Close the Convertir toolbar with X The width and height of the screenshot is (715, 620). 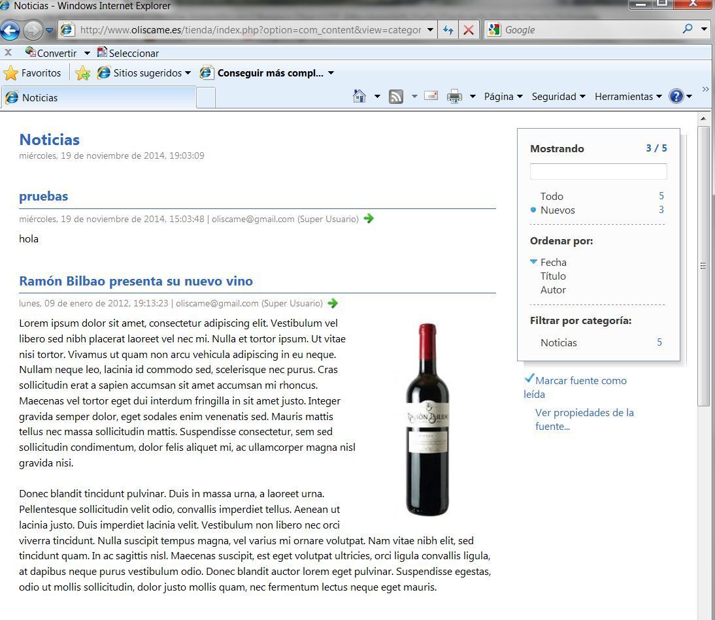(8, 52)
